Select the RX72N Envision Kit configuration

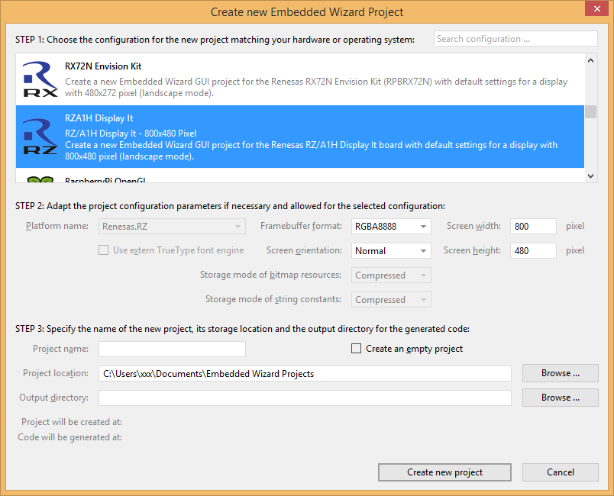tap(305, 79)
